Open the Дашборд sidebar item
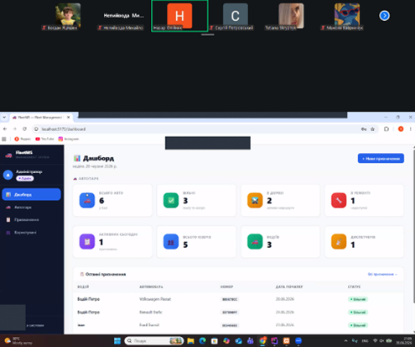Image resolution: width=415 pixels, height=347 pixels. click(31, 194)
